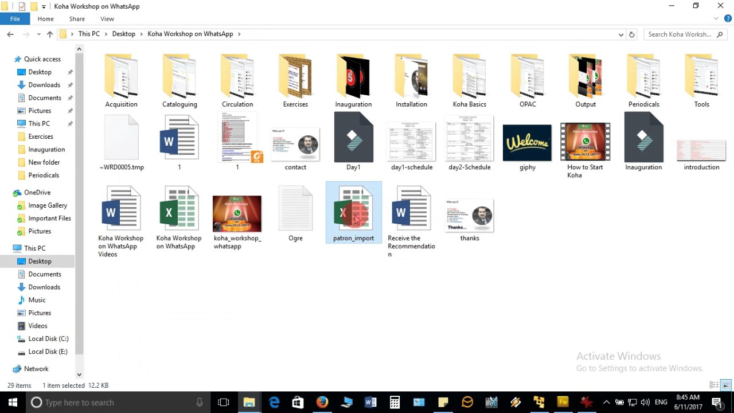Screen dimensions: 734x413
Task: Select the day2-Schedule image
Action: (x=469, y=143)
